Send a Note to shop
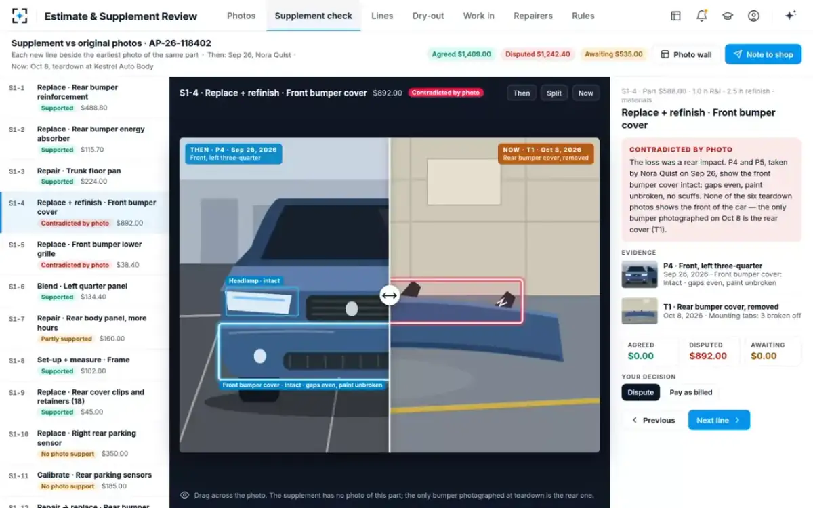 [763, 54]
